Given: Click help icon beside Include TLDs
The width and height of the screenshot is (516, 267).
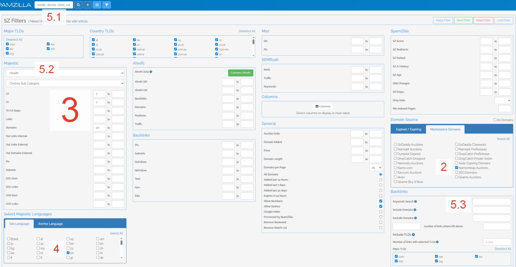Looking at the screenshot, I should 414,234.
